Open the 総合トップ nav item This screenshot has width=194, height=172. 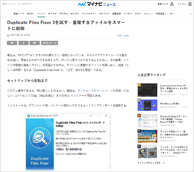coord(19,14)
